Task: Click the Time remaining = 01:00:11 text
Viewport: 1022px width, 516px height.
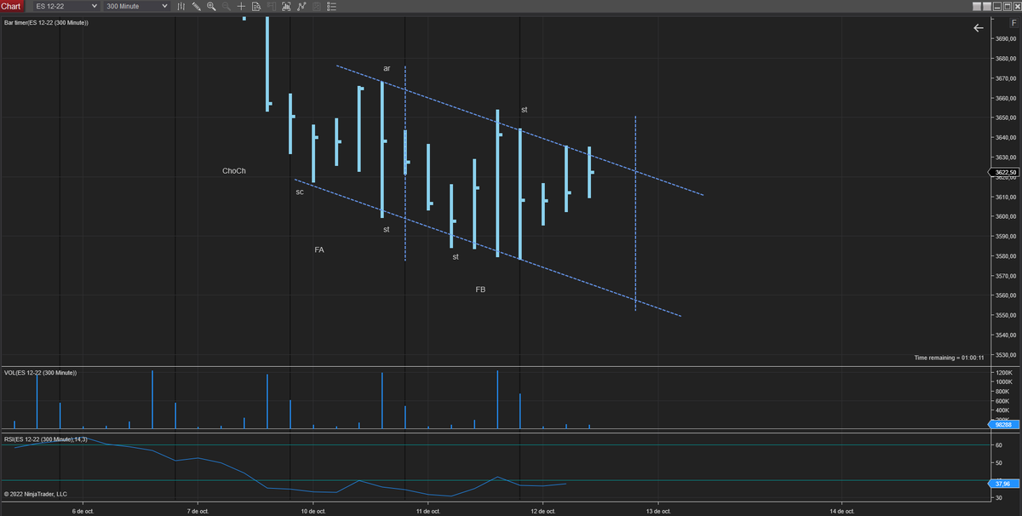Action: [x=948, y=358]
